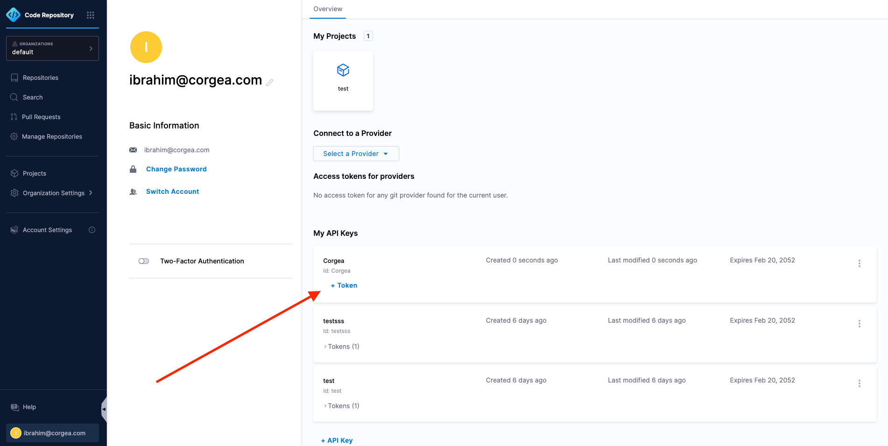Enable the Two-Factor Authentication toggle

pyautogui.click(x=144, y=261)
